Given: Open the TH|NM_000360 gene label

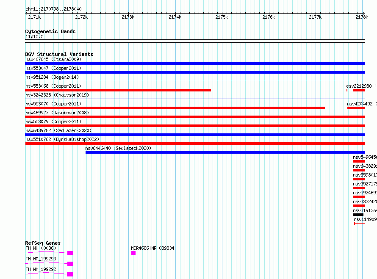Looking at the screenshot, I should point(41,248).
